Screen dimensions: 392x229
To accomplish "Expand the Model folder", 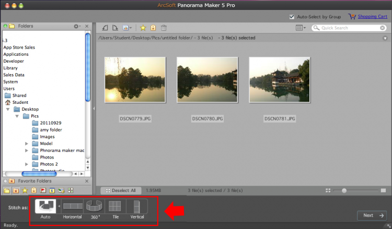I will tap(27, 143).
